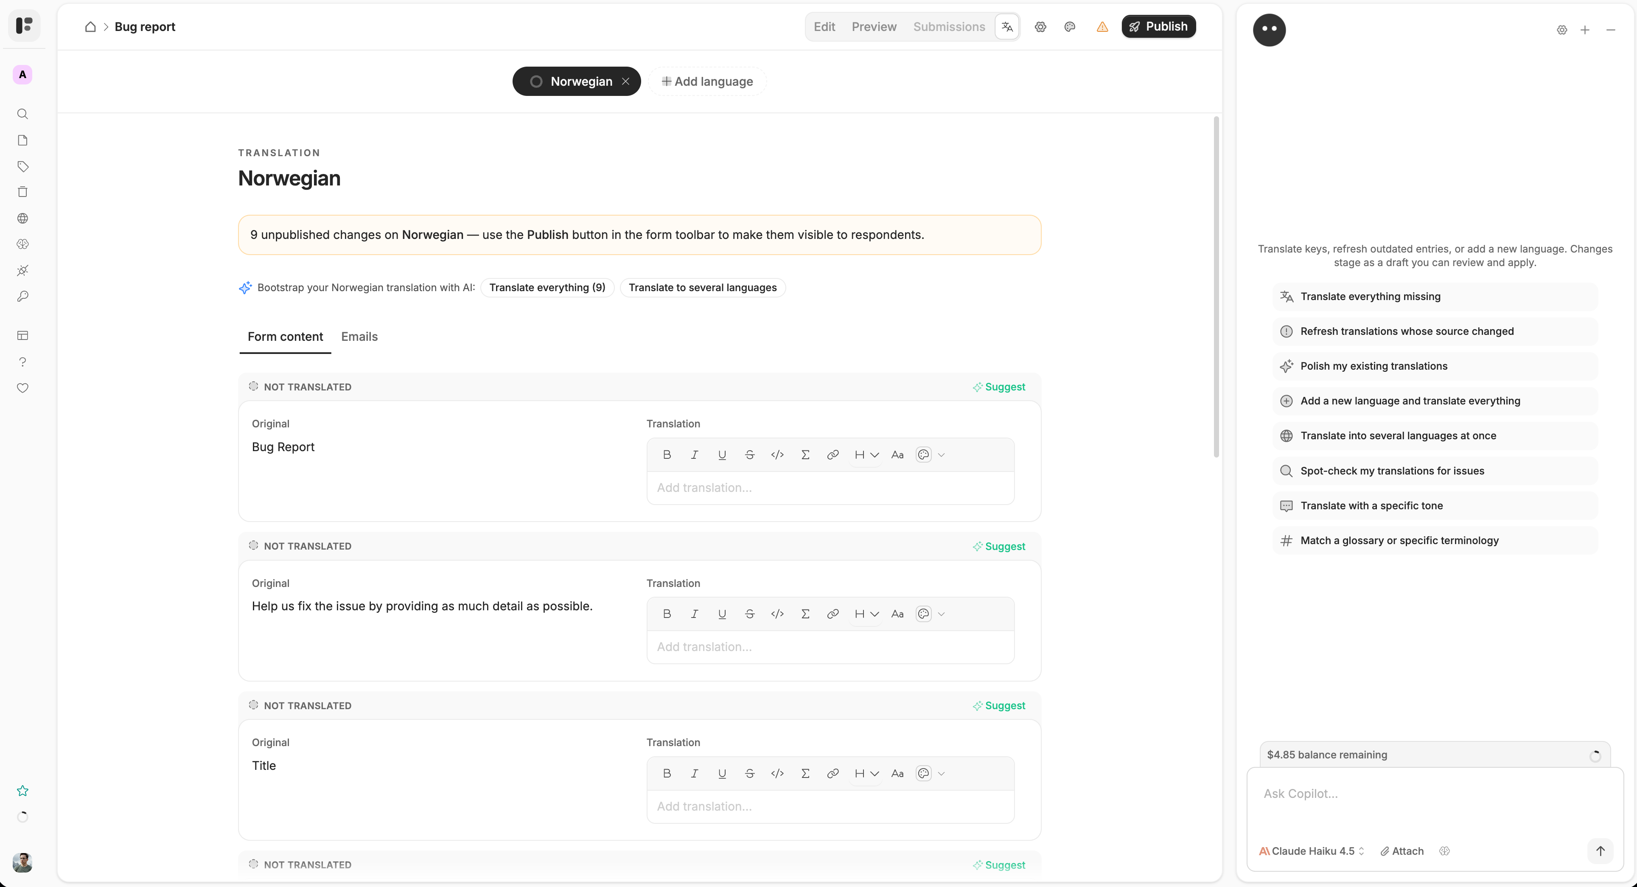Click the orange warning triangle icon
Screen dimensions: 1637x887
[1102, 27]
